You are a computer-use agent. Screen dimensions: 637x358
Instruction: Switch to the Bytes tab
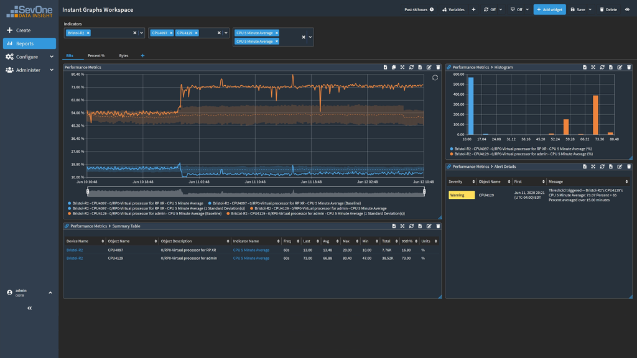tap(124, 56)
